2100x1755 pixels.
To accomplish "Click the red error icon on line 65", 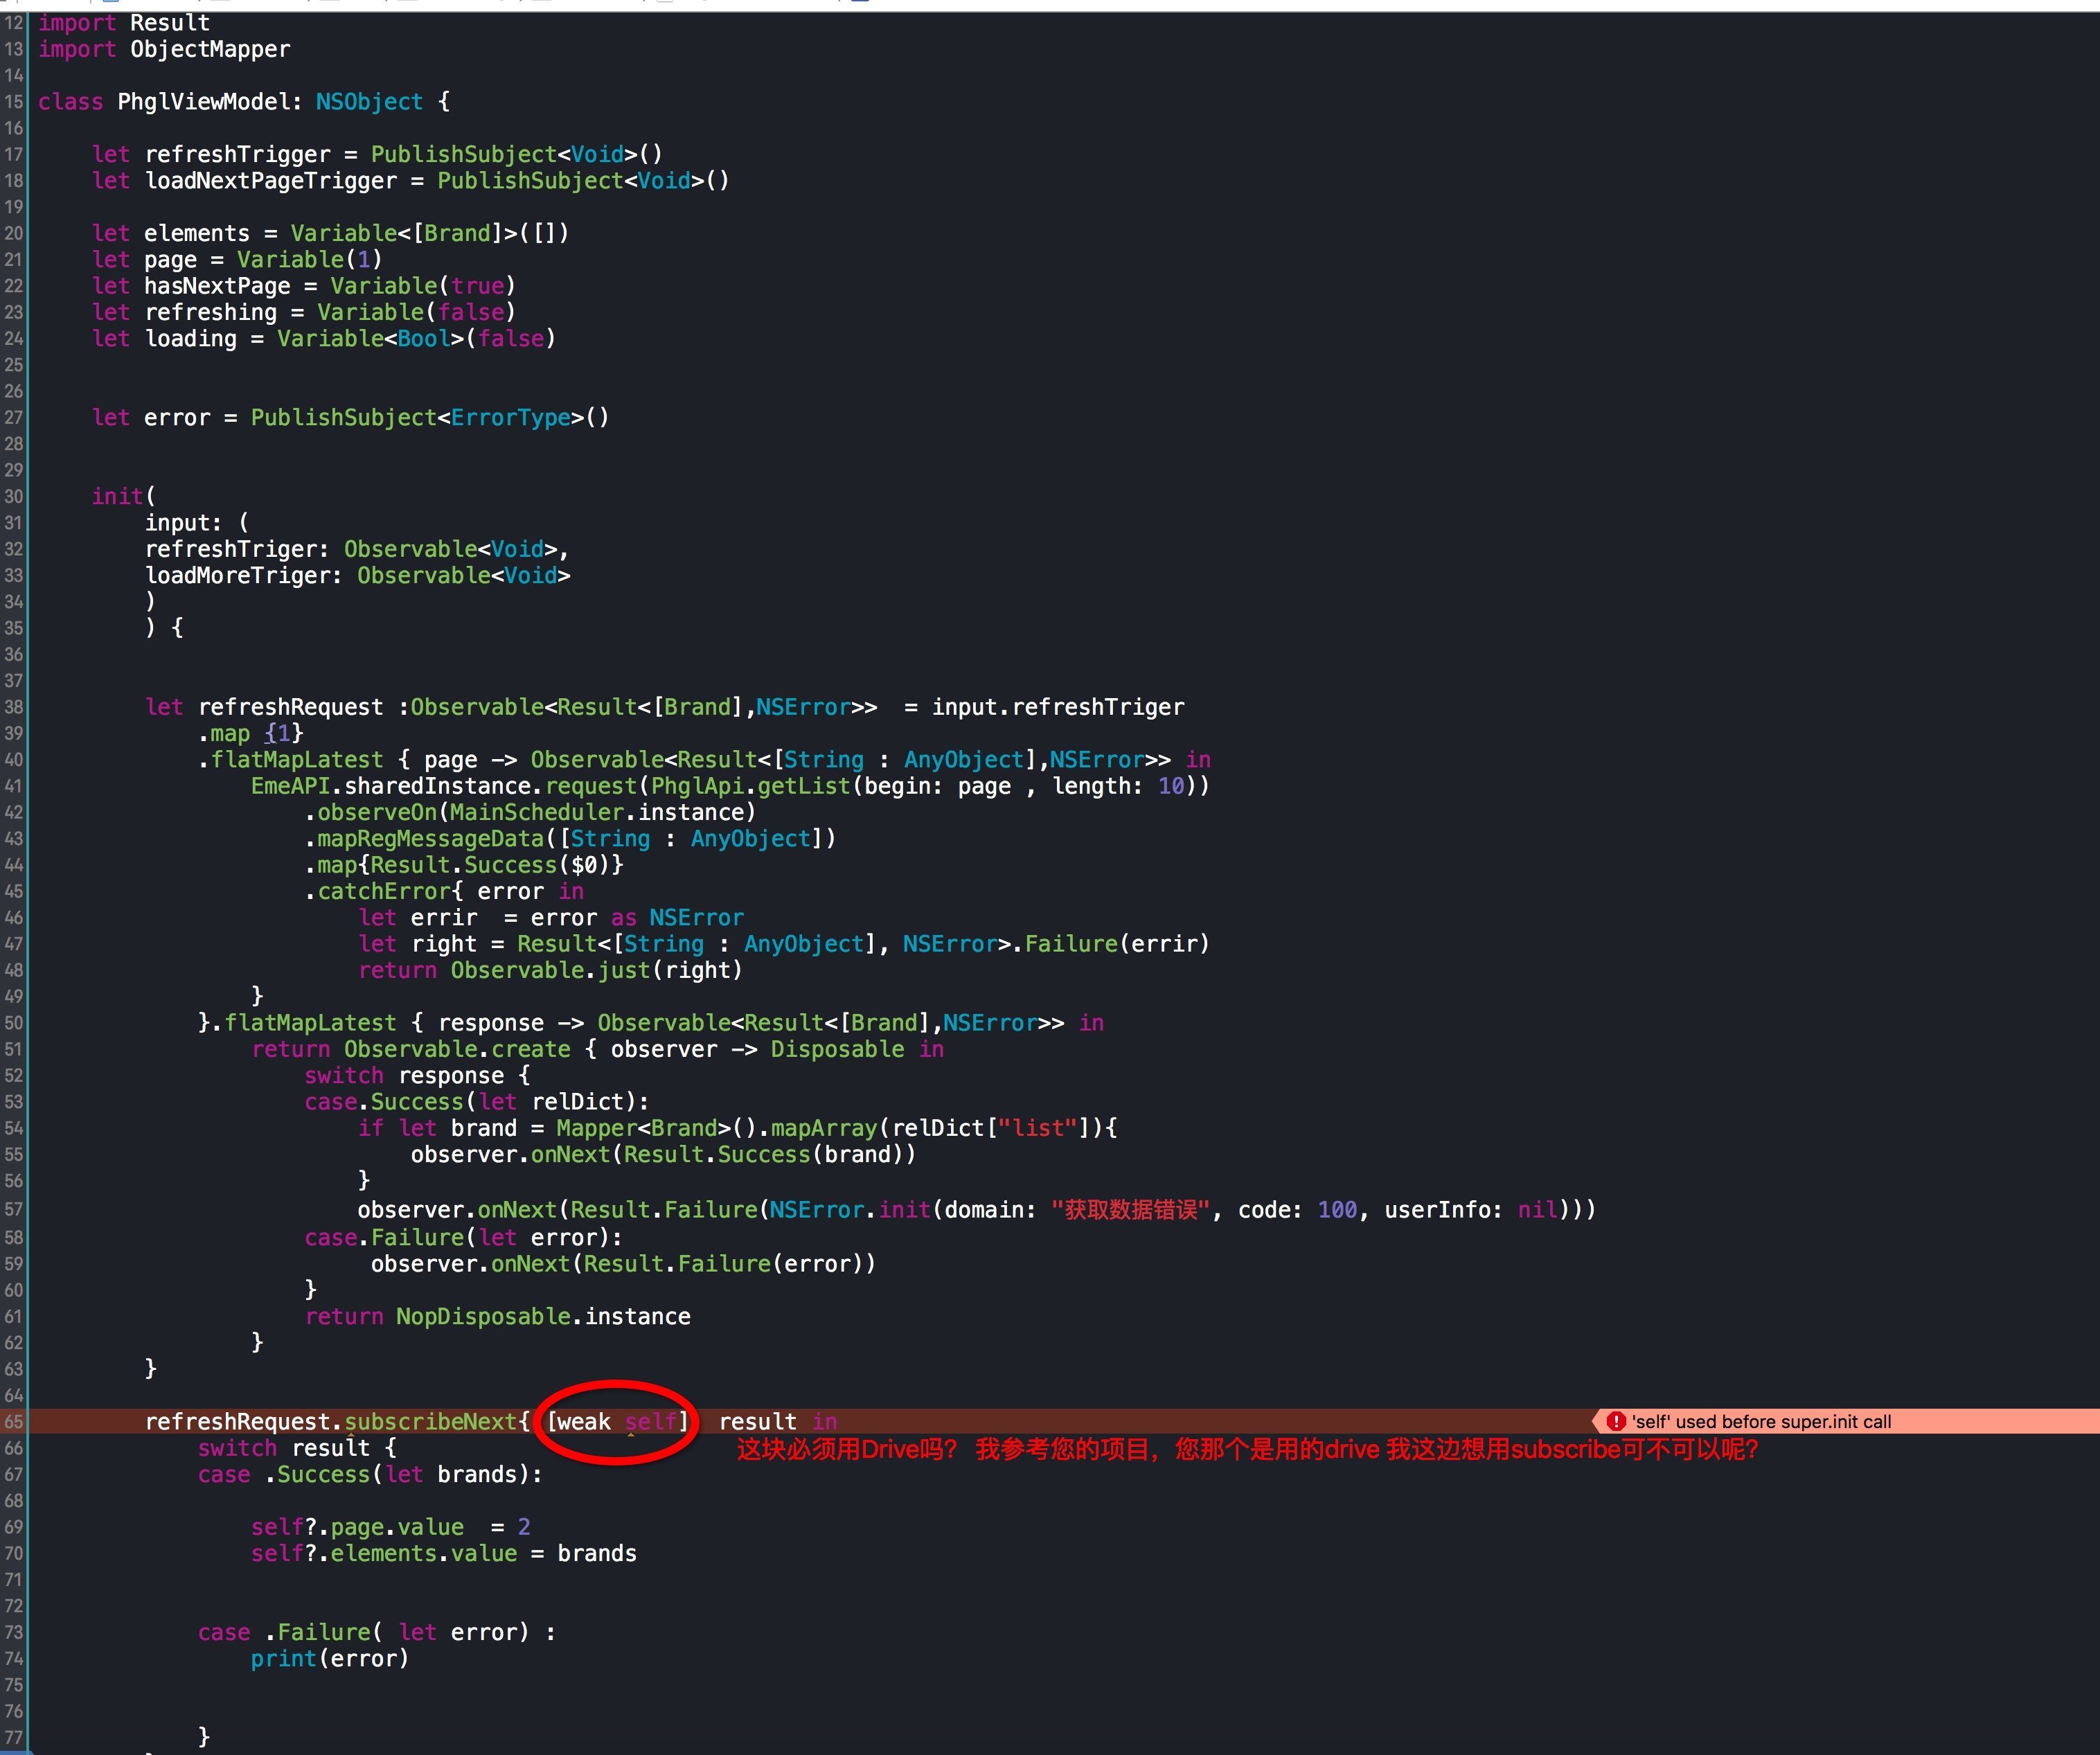I will click(x=1615, y=1421).
